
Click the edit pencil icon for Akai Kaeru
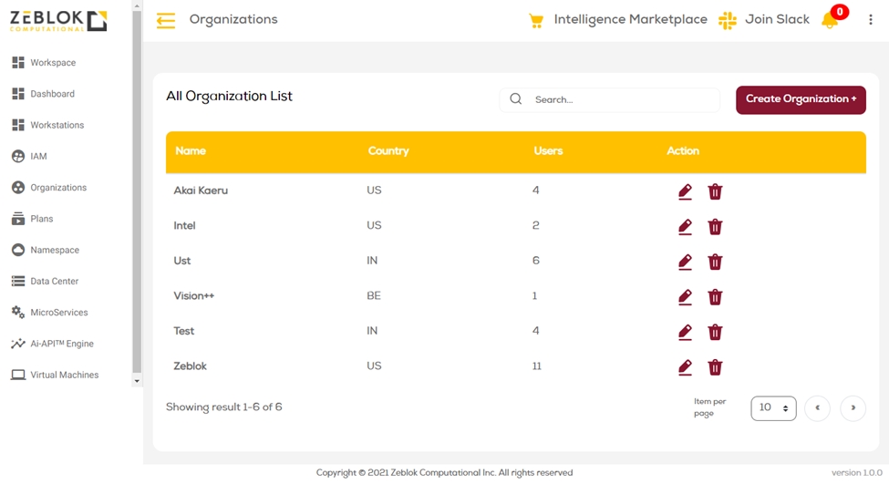[x=685, y=191]
